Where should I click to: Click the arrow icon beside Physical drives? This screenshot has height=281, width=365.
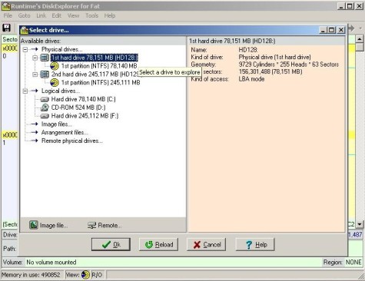coord(35,49)
